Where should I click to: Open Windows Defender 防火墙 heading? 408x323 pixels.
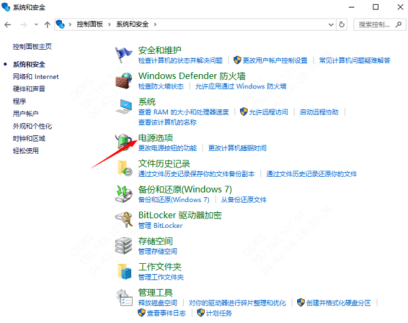click(x=192, y=75)
